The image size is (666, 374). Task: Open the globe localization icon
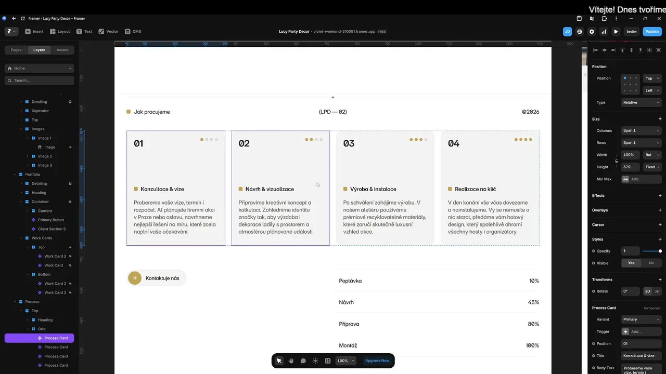pos(580,32)
